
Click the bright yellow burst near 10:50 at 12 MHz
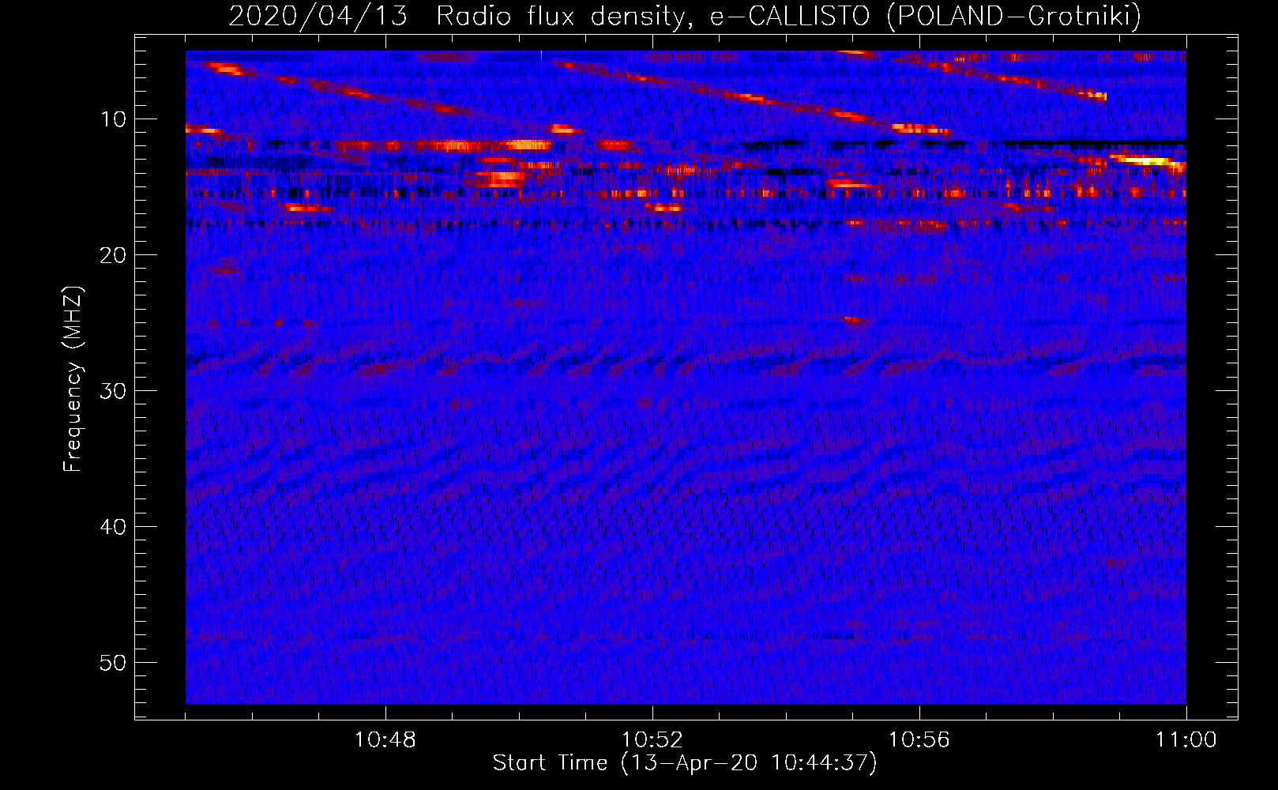(x=528, y=145)
